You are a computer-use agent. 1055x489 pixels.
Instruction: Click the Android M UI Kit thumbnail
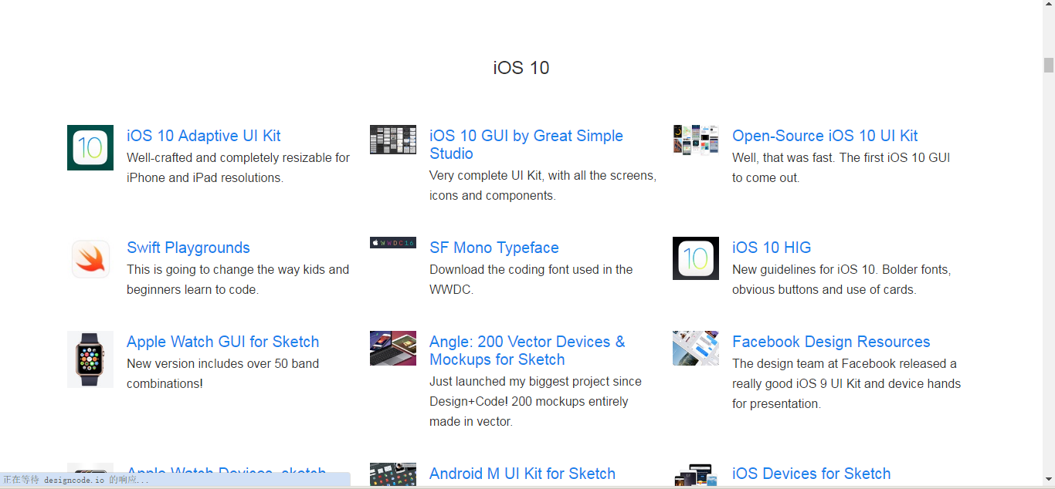coord(393,474)
